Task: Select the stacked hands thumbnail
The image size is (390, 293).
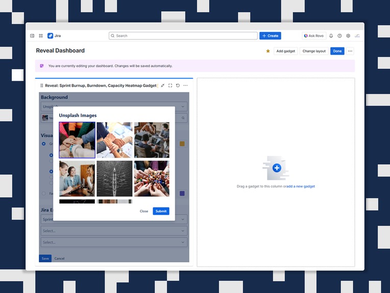Action: [77, 140]
